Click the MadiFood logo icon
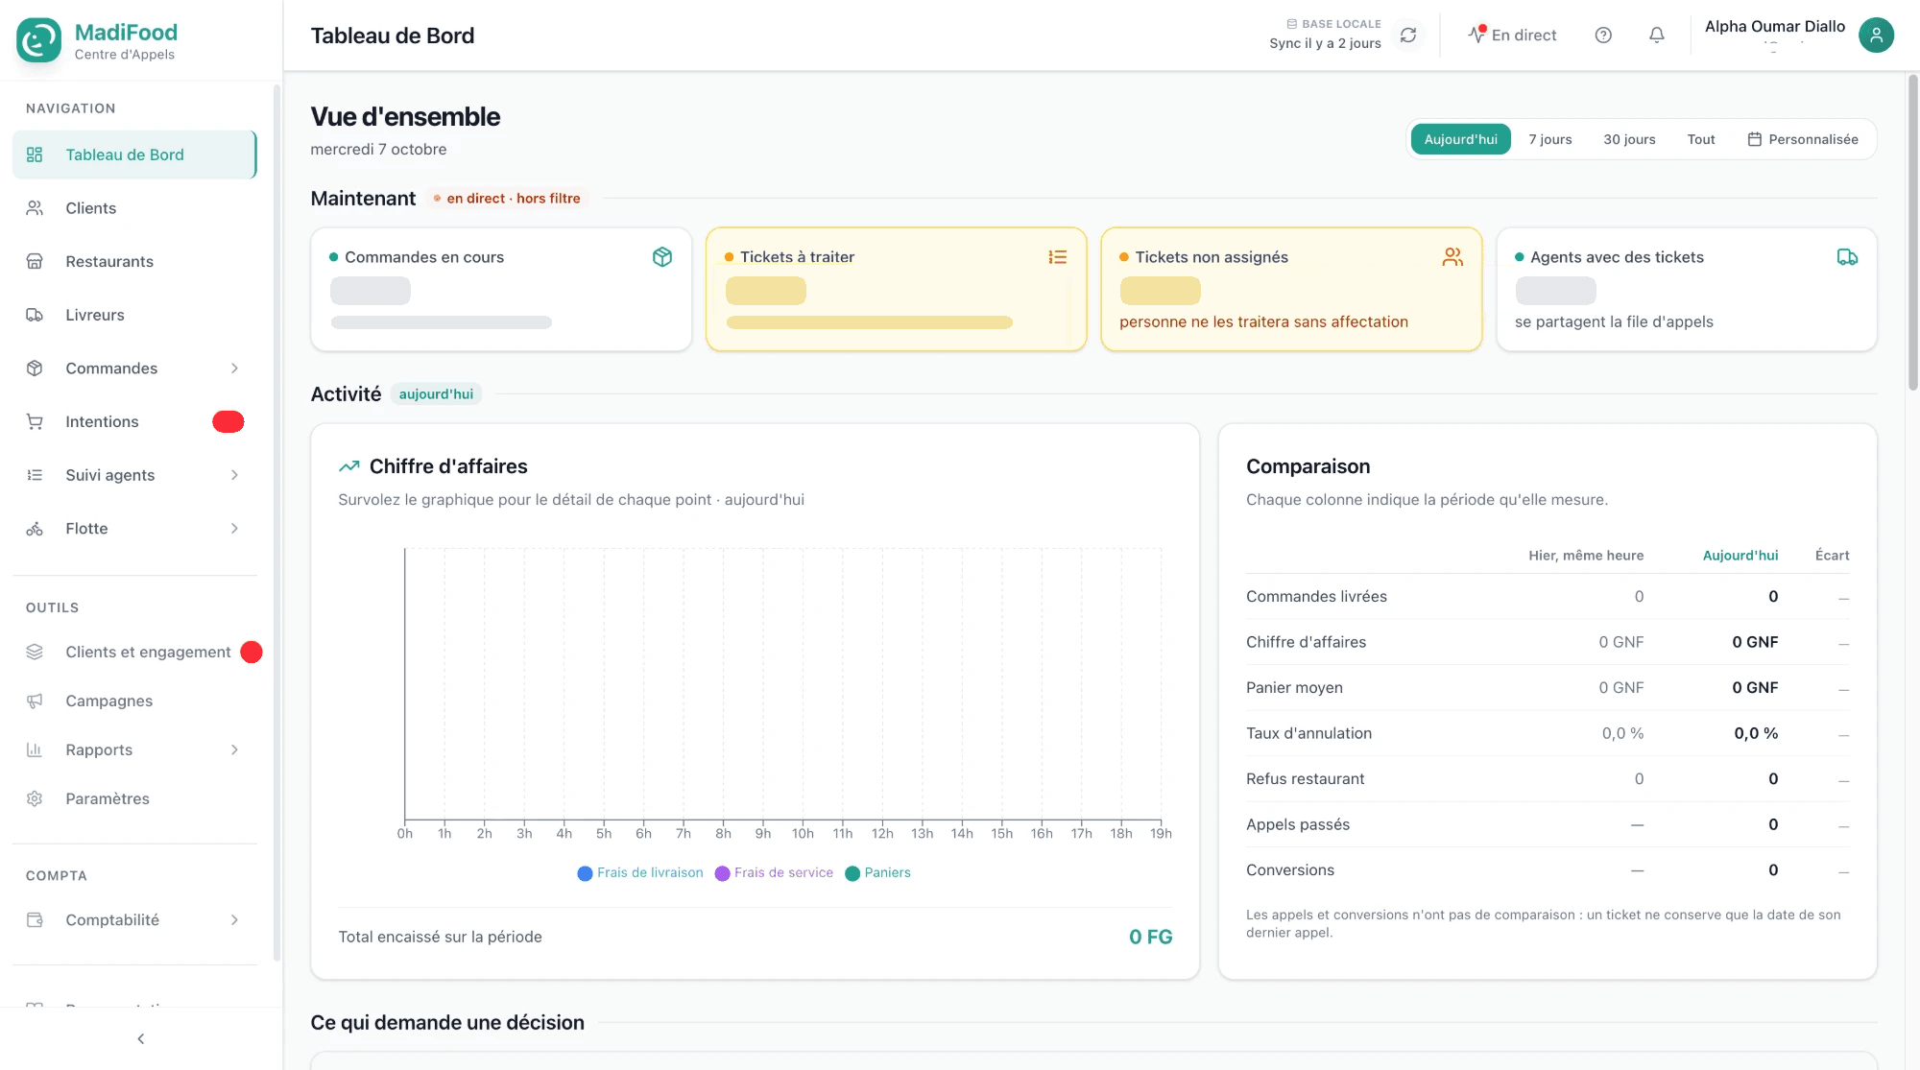Screen dimensions: 1920x1070 tap(38, 40)
